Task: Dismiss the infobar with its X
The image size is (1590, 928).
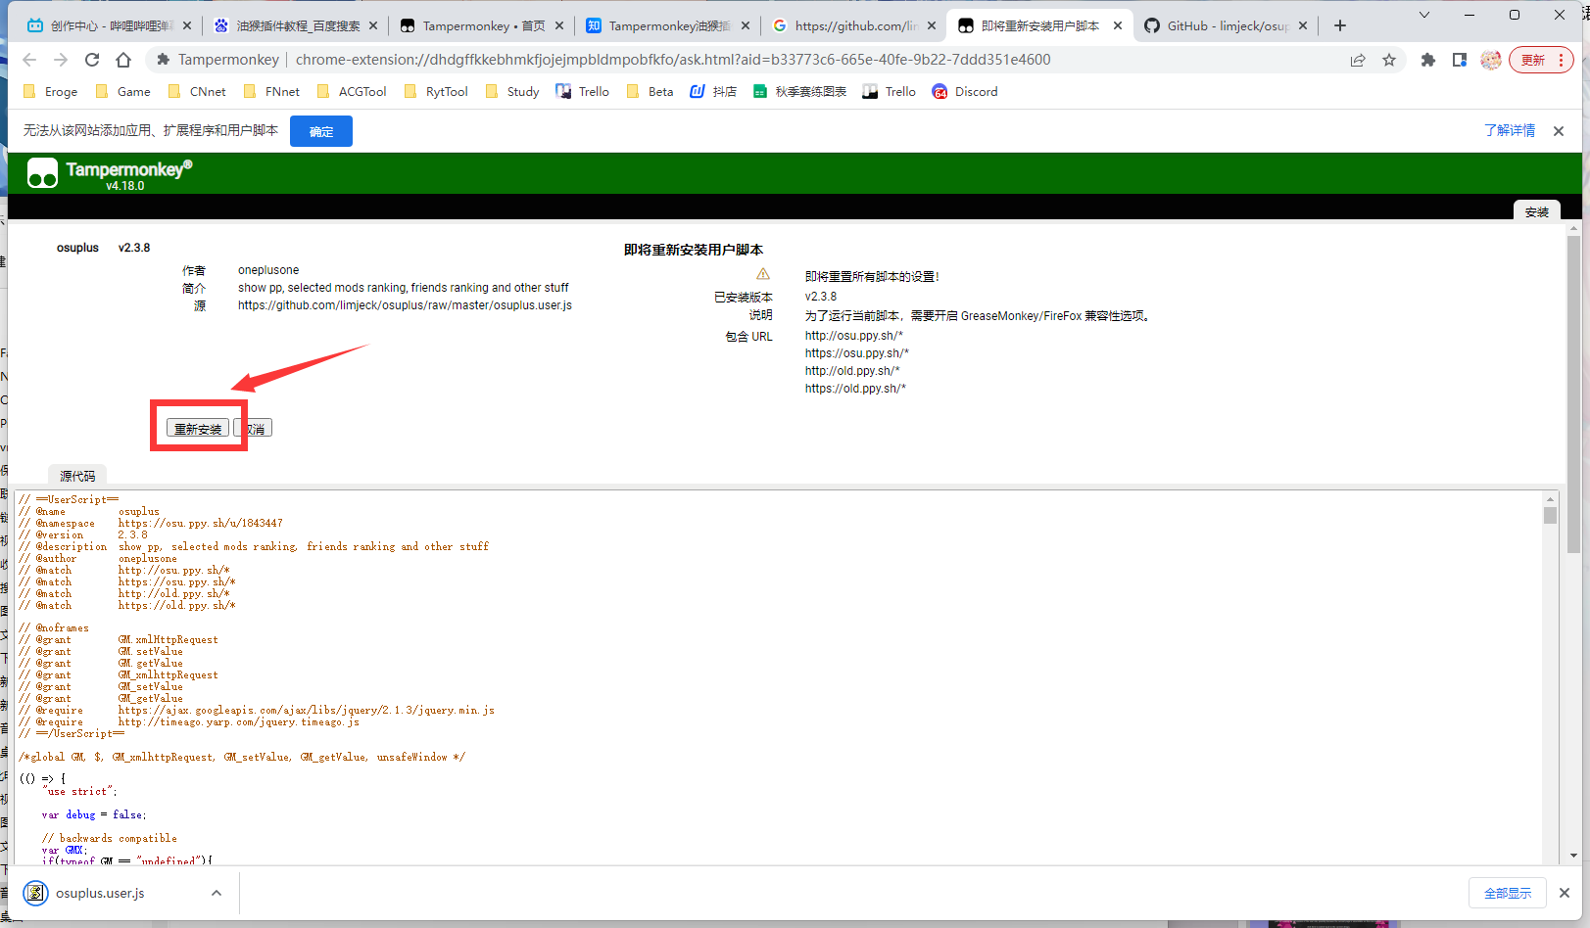Action: click(1559, 131)
